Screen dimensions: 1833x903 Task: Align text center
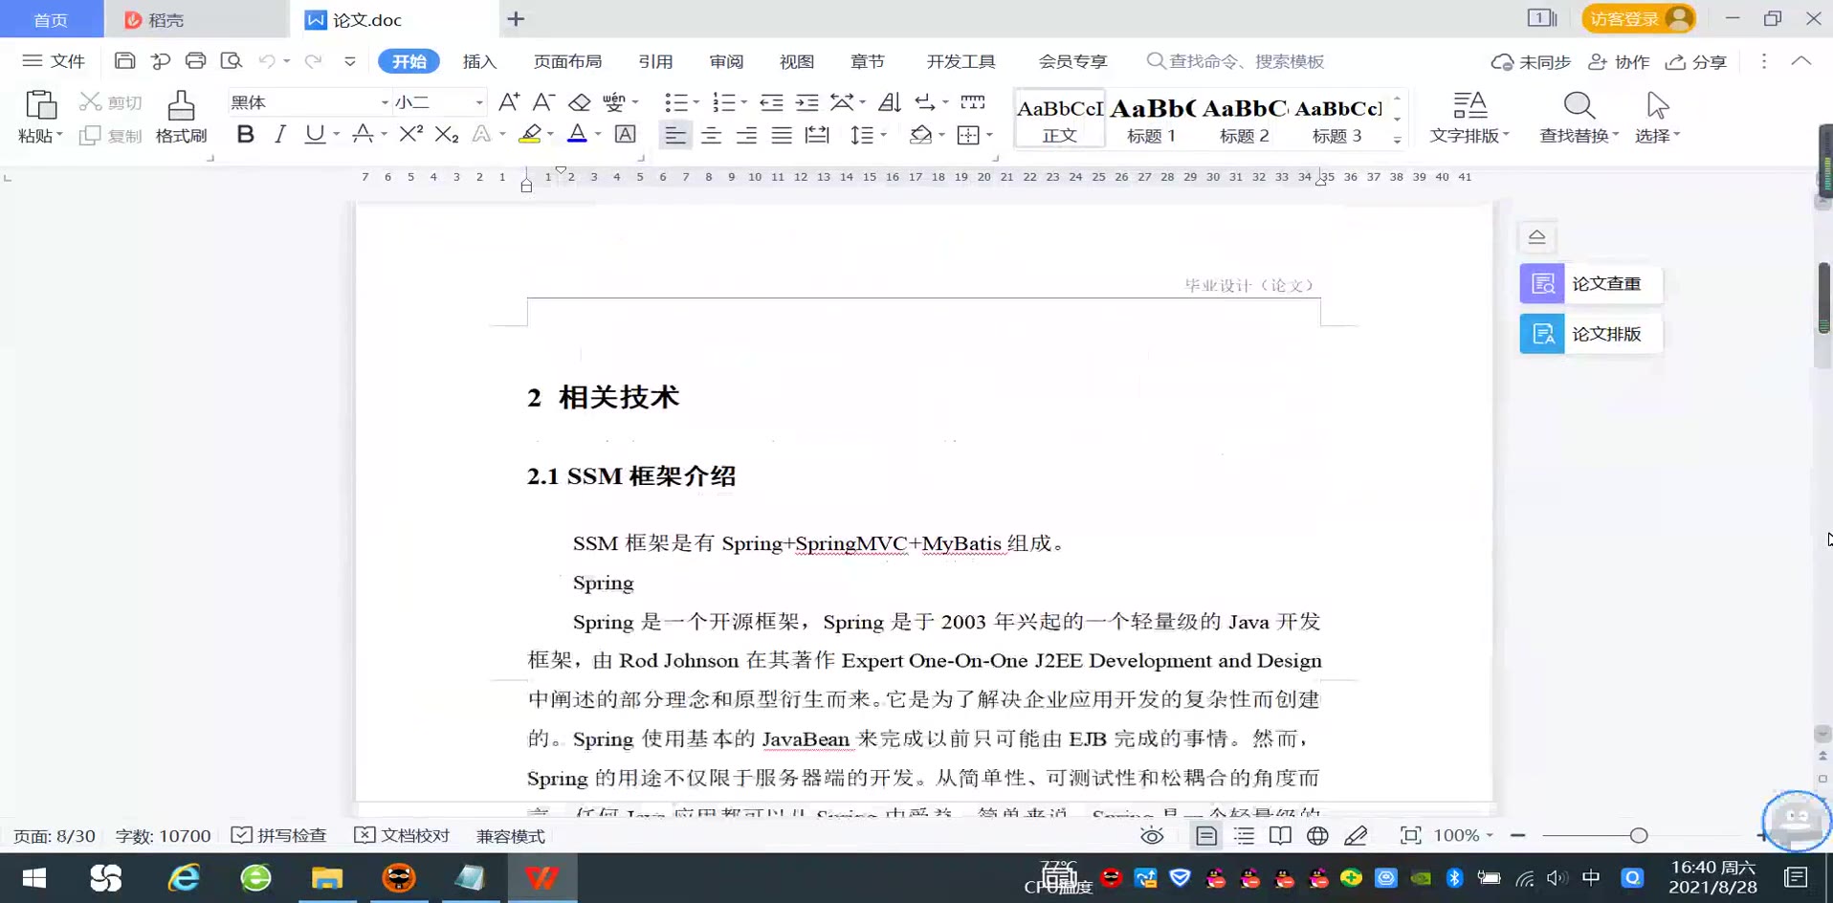coord(711,136)
